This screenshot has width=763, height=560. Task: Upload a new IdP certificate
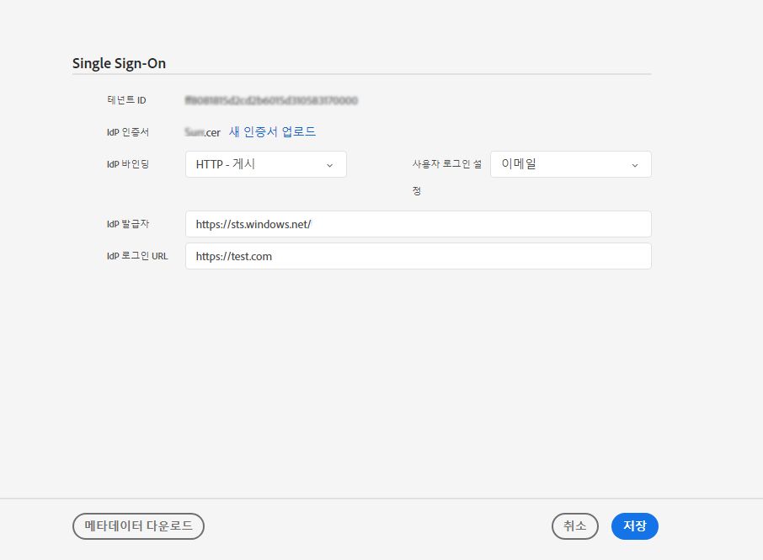coord(274,132)
